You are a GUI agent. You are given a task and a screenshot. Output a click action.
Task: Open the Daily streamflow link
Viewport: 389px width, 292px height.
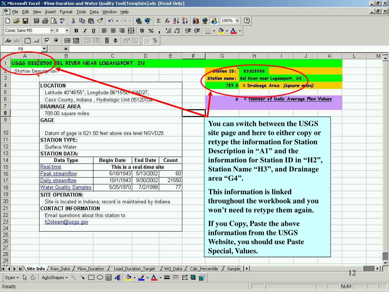[58, 181]
